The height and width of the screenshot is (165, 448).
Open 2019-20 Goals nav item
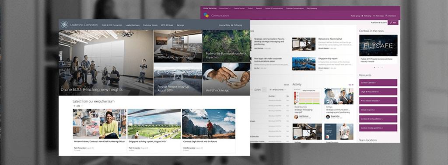(167, 25)
